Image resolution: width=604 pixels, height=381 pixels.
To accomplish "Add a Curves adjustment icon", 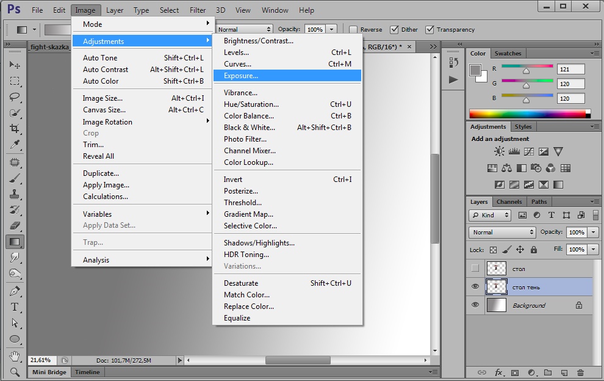I will click(528, 151).
